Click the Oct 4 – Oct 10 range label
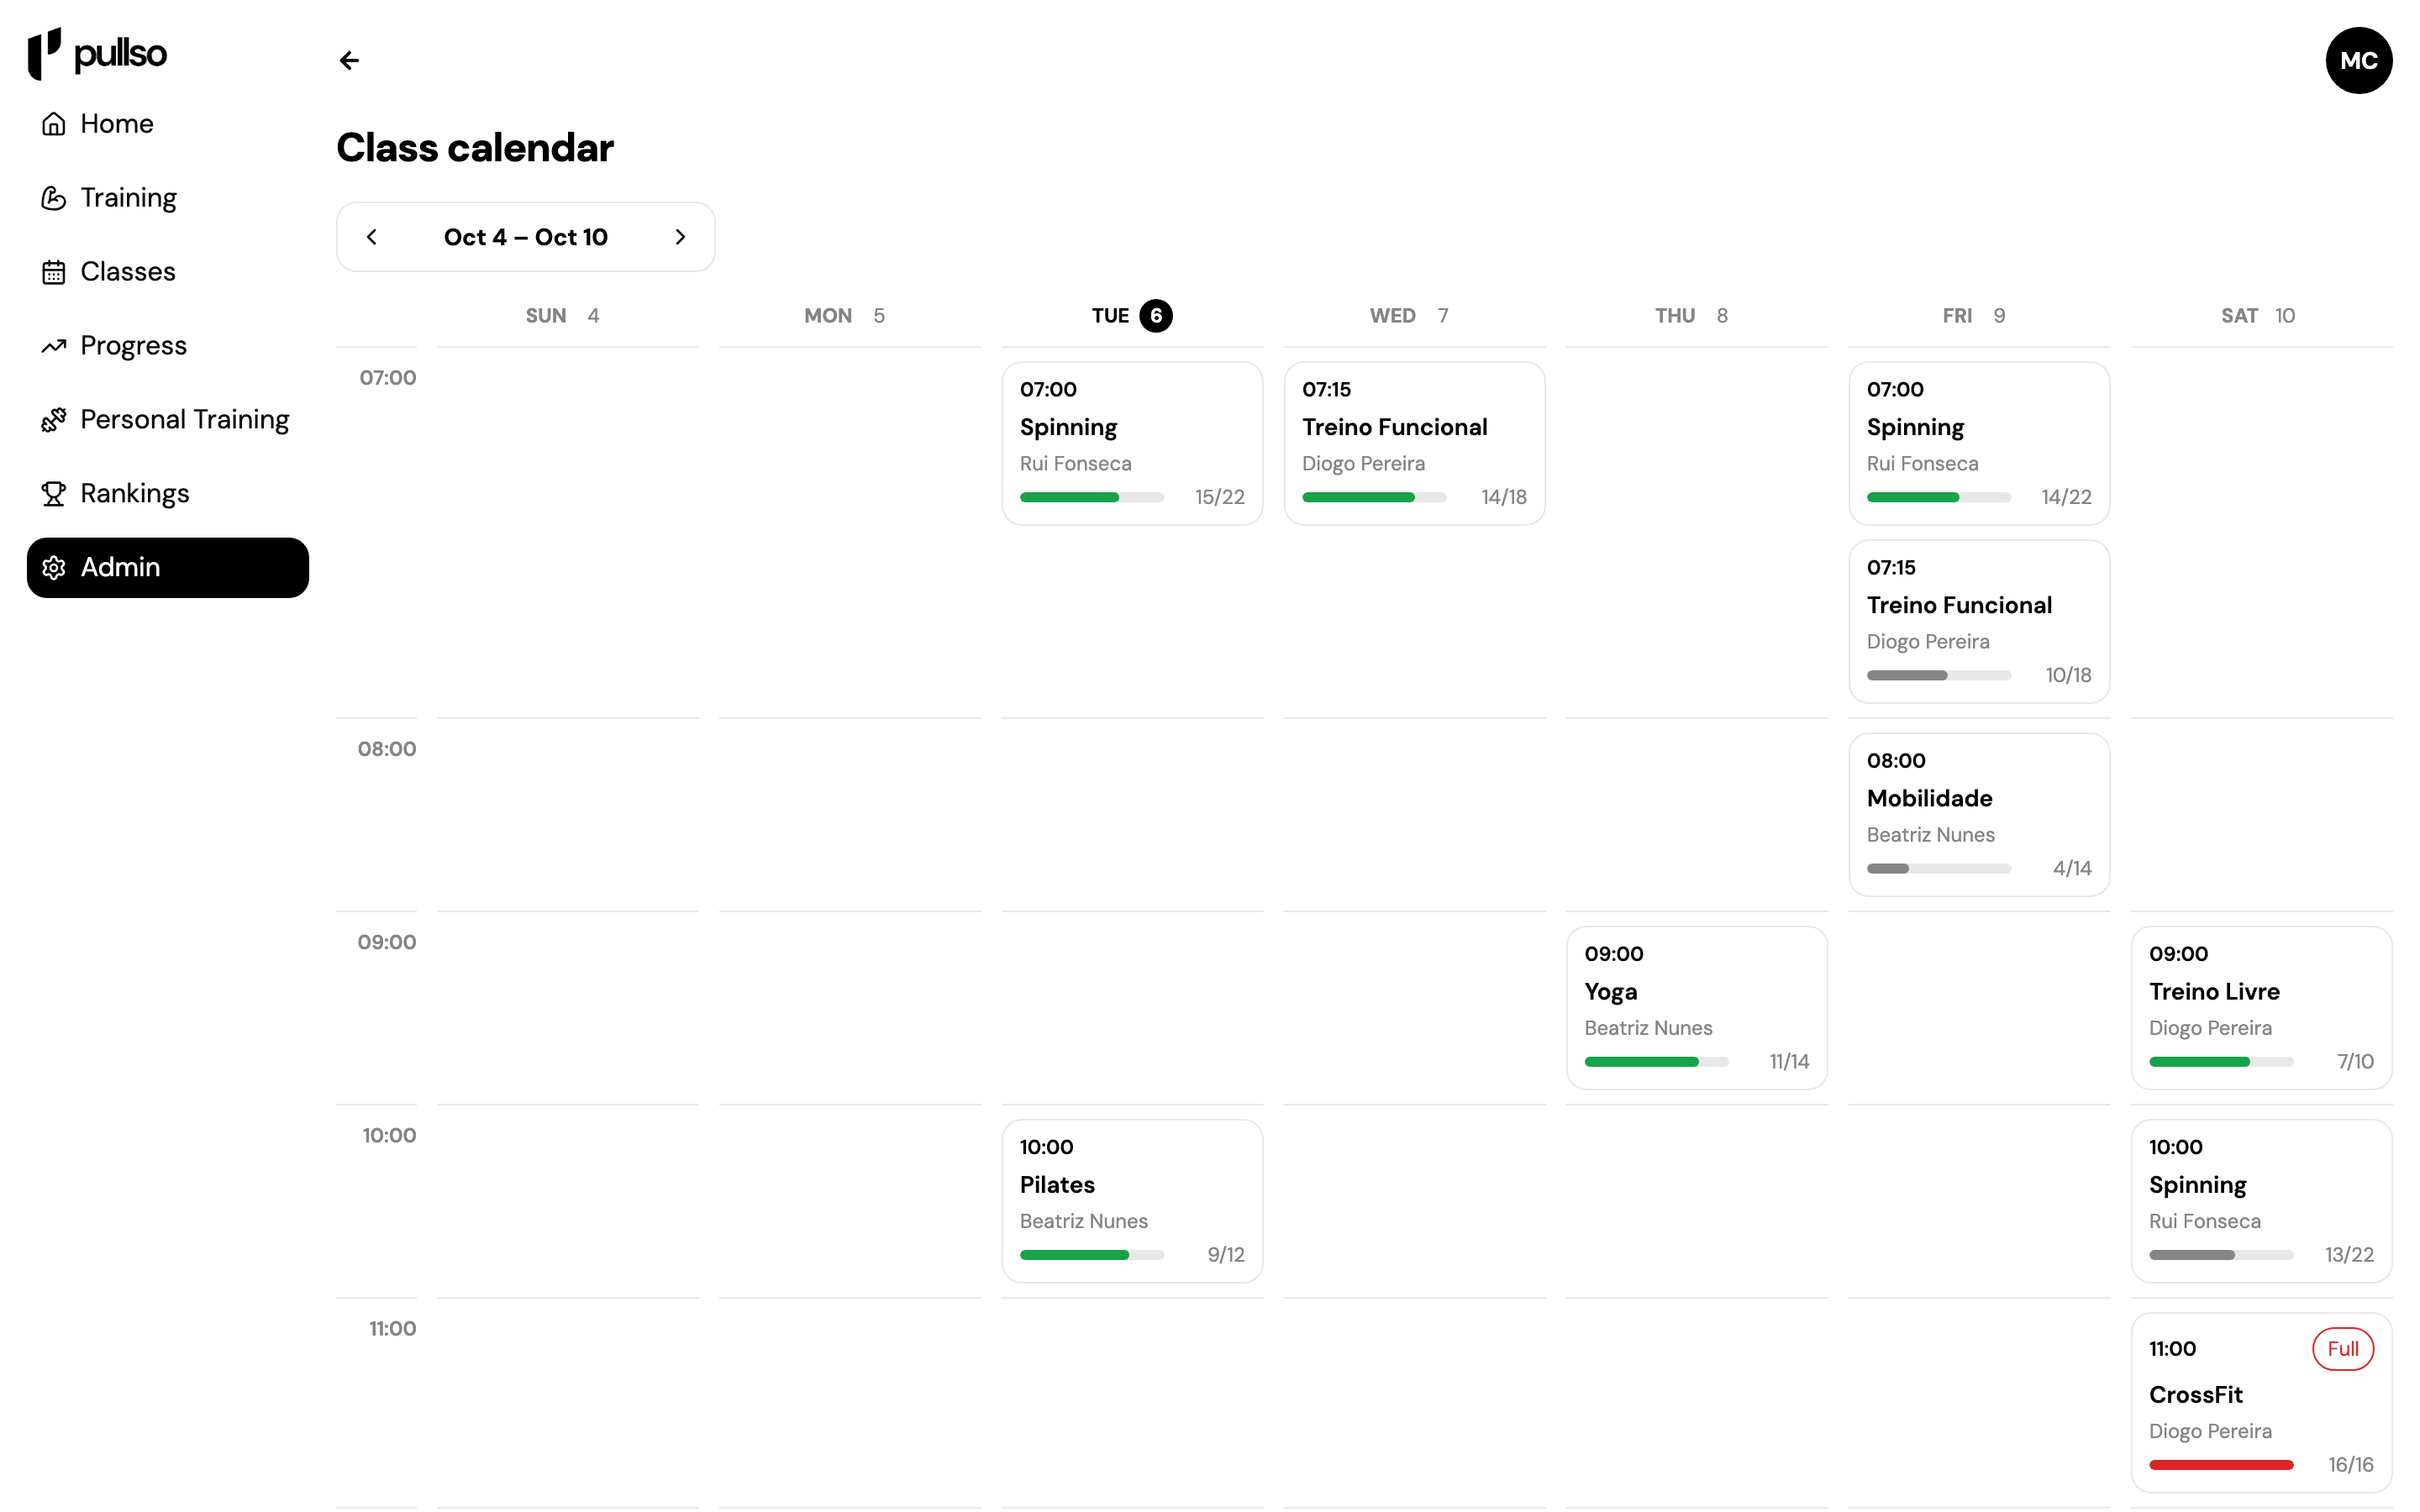The height and width of the screenshot is (1512, 2420). (x=526, y=237)
